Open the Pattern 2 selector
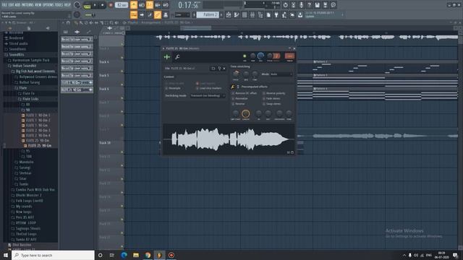The width and height of the screenshot is (463, 260). (x=208, y=14)
